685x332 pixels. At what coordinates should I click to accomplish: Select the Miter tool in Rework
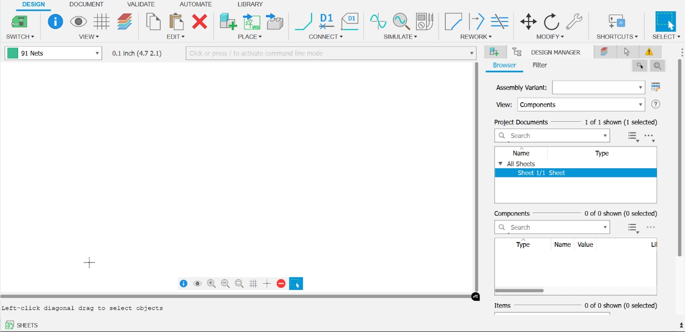453,22
